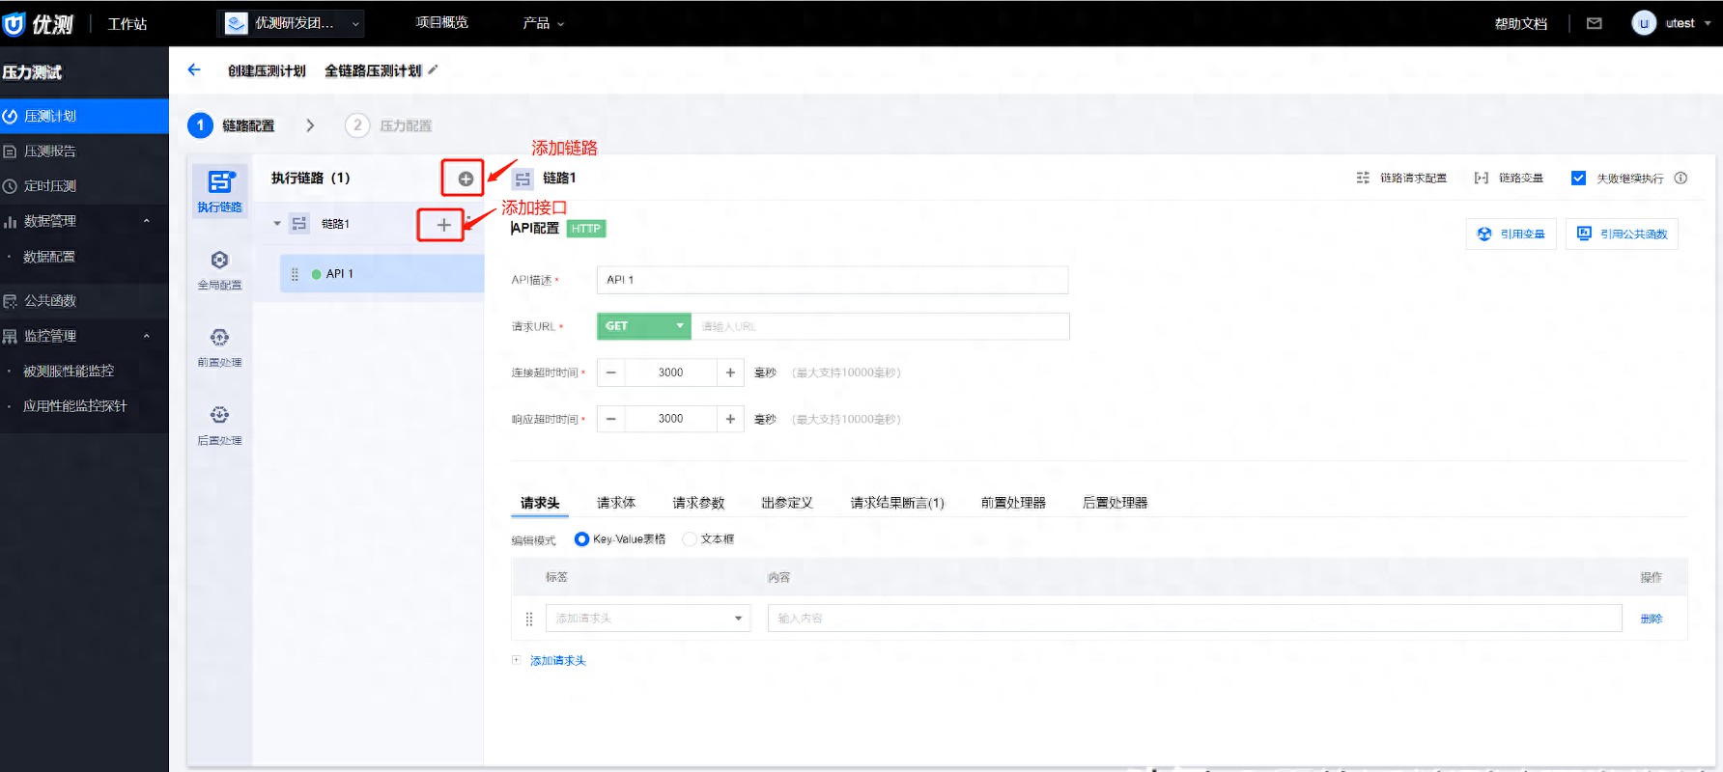Switch to 出参定义 tab

tap(787, 503)
